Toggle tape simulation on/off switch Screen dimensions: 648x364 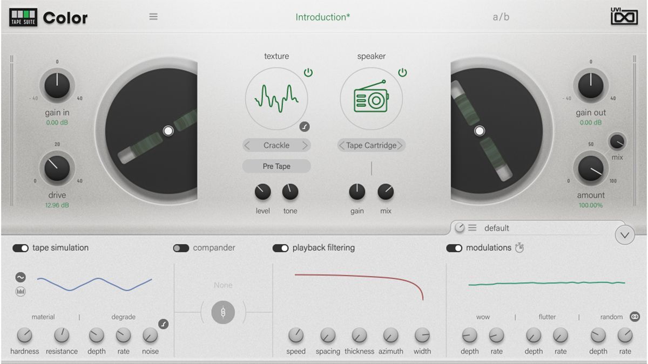[x=21, y=248]
